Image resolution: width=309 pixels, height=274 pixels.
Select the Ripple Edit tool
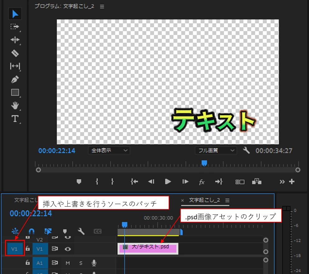click(x=15, y=40)
